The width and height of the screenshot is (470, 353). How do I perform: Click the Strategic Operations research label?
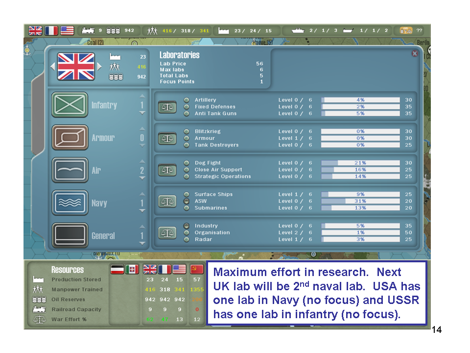(x=223, y=176)
